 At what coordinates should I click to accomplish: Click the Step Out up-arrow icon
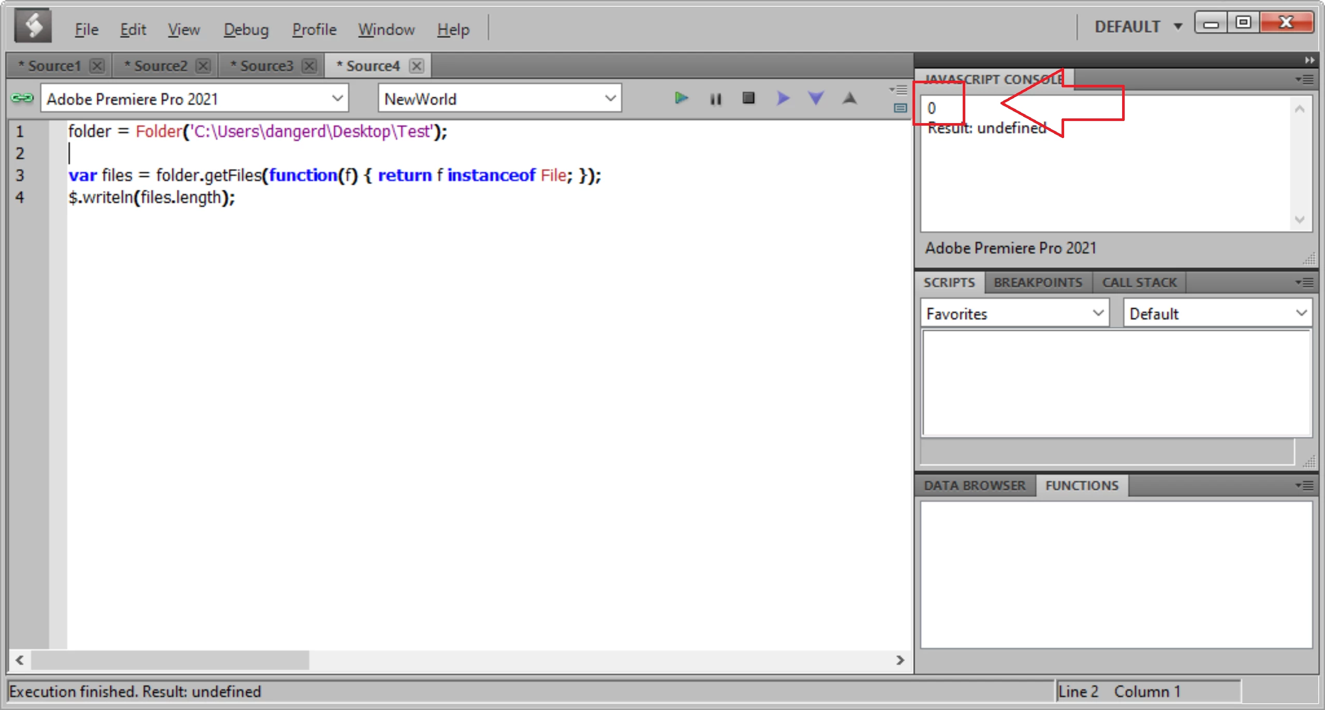point(849,98)
